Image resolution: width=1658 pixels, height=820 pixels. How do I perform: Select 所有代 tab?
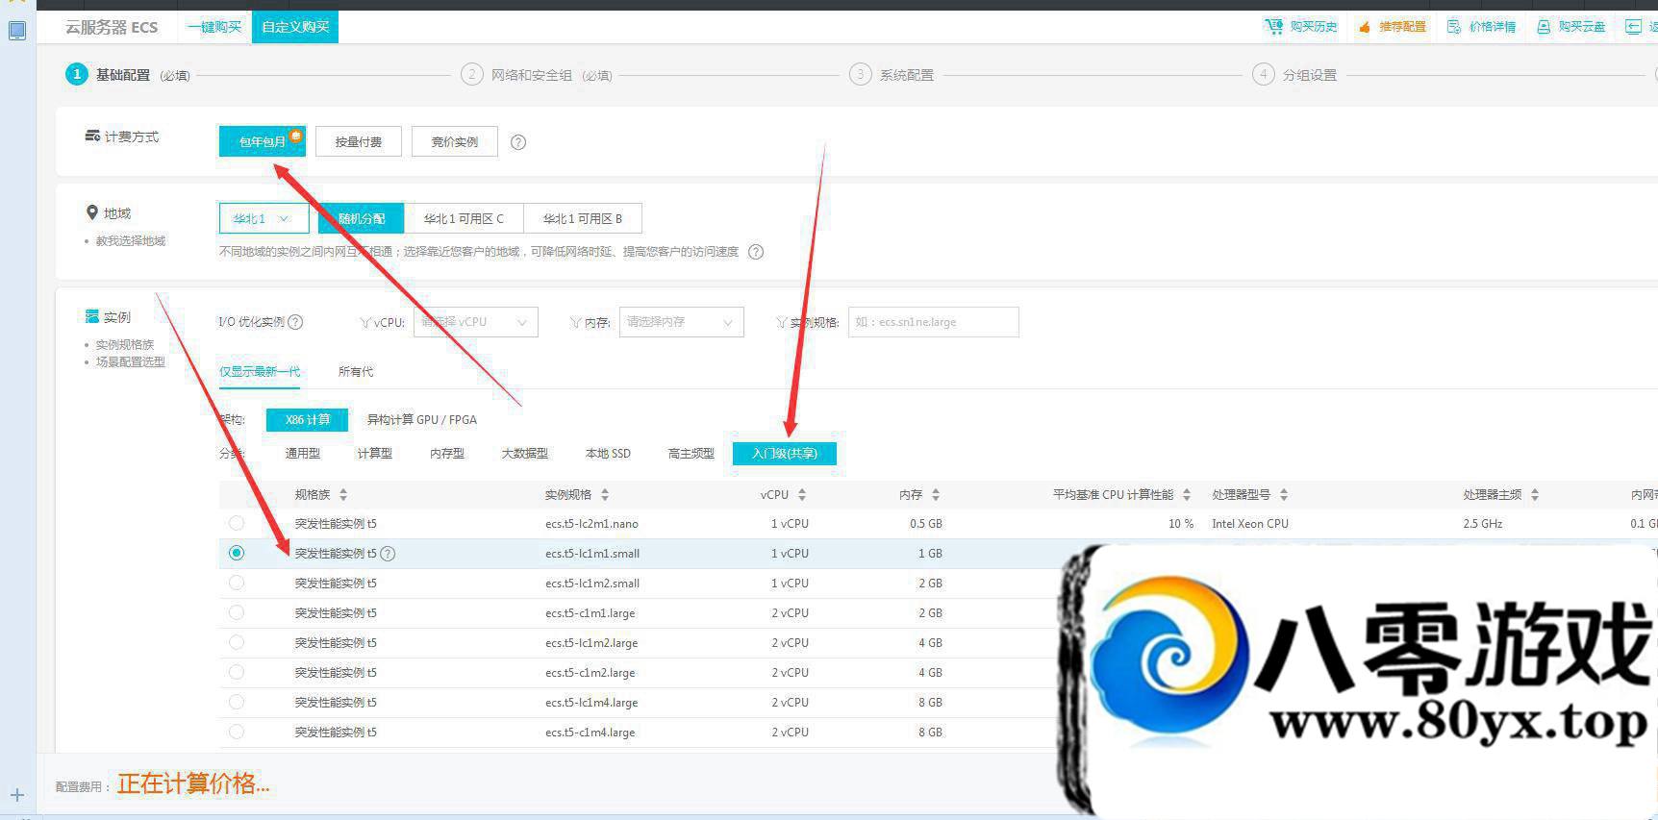click(356, 372)
